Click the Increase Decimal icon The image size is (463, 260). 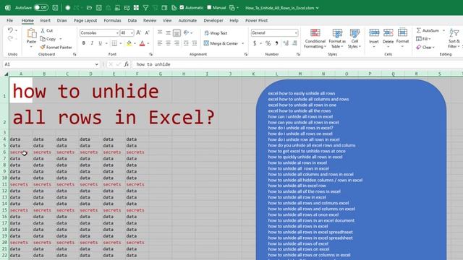[286, 43]
